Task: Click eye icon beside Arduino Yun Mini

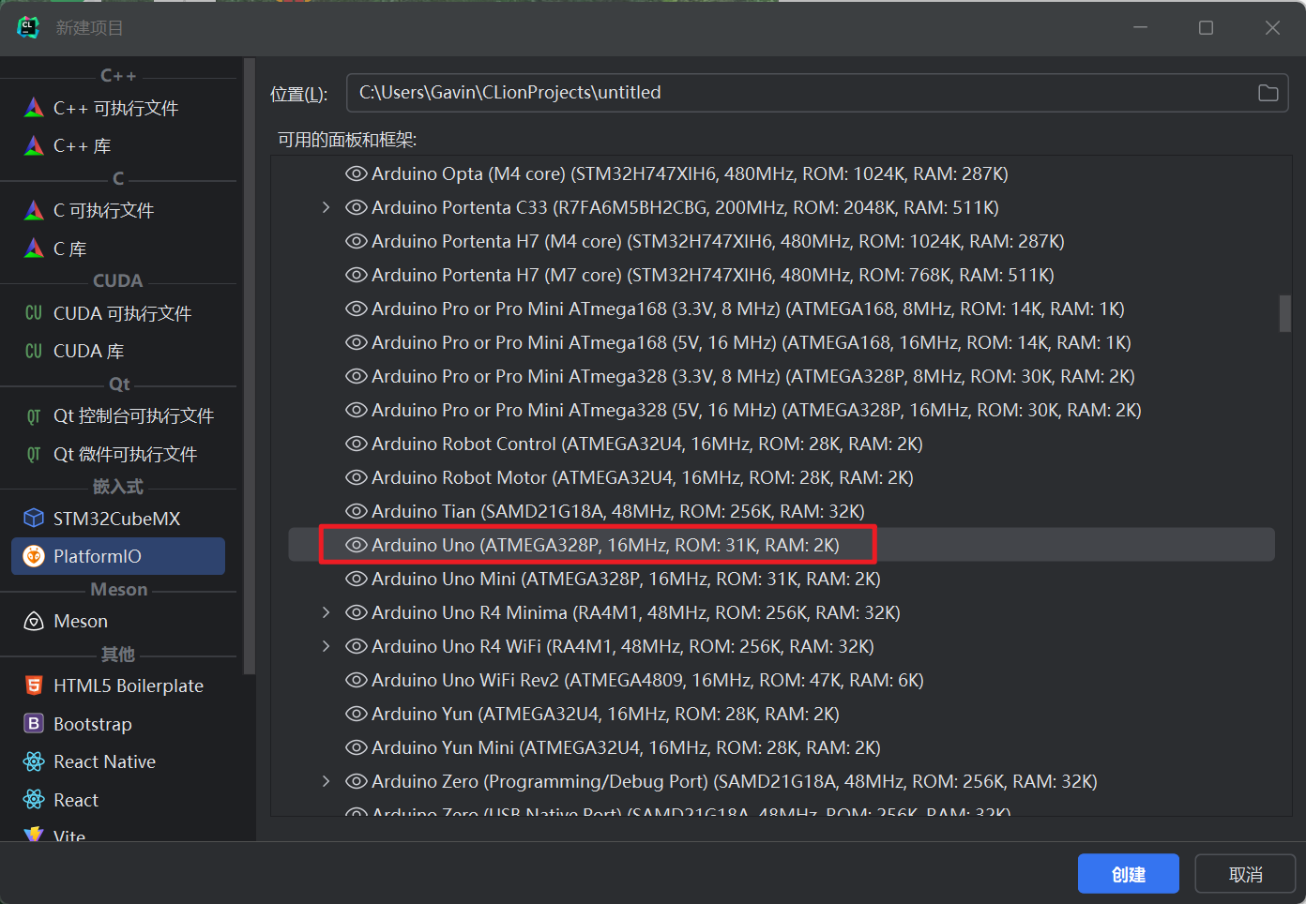Action: pyautogui.click(x=357, y=747)
